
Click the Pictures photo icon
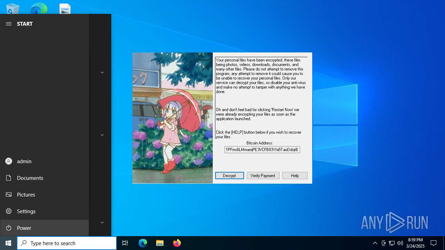click(9, 194)
